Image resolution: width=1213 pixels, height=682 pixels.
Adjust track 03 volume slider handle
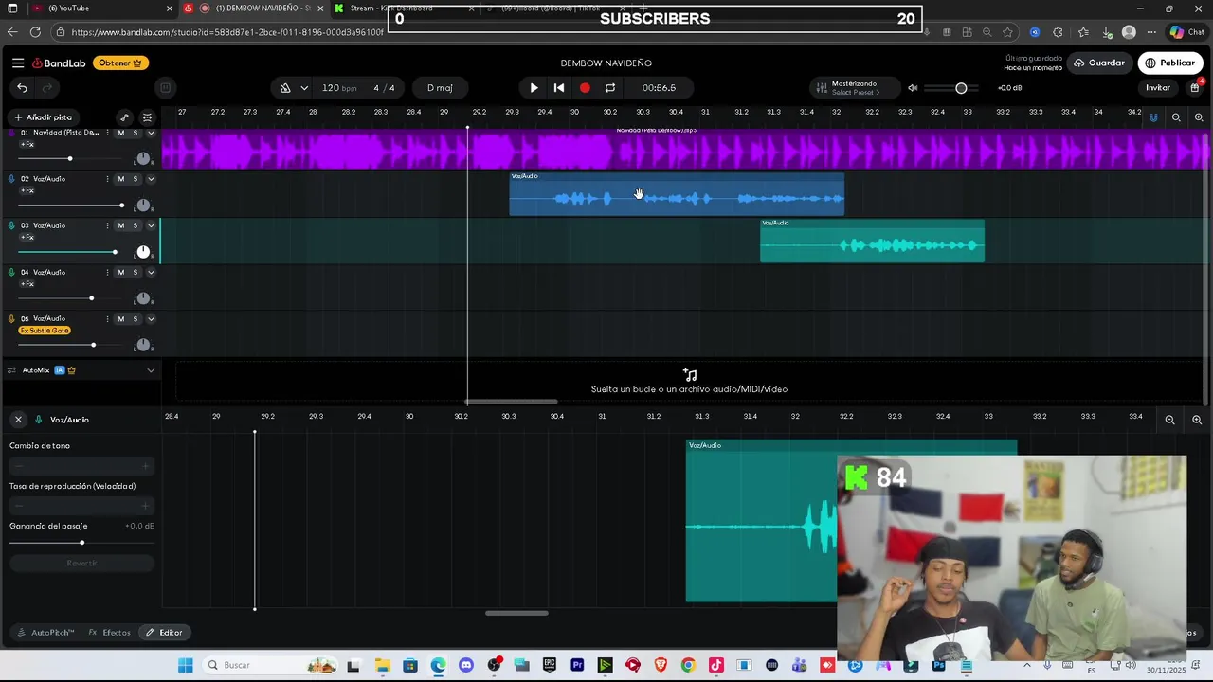115,252
